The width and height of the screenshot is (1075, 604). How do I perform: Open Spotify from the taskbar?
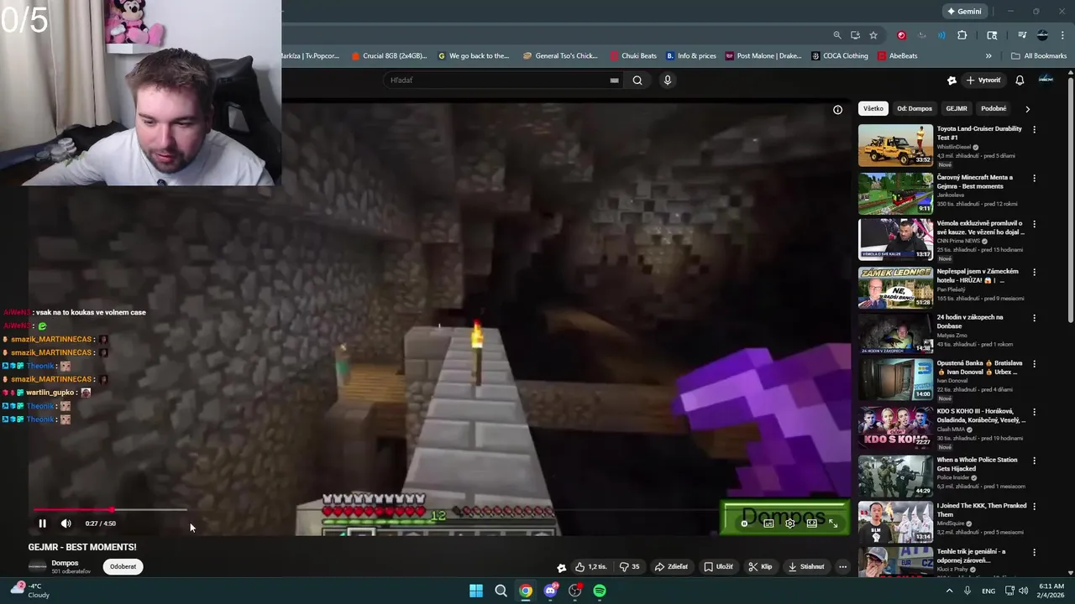(600, 591)
